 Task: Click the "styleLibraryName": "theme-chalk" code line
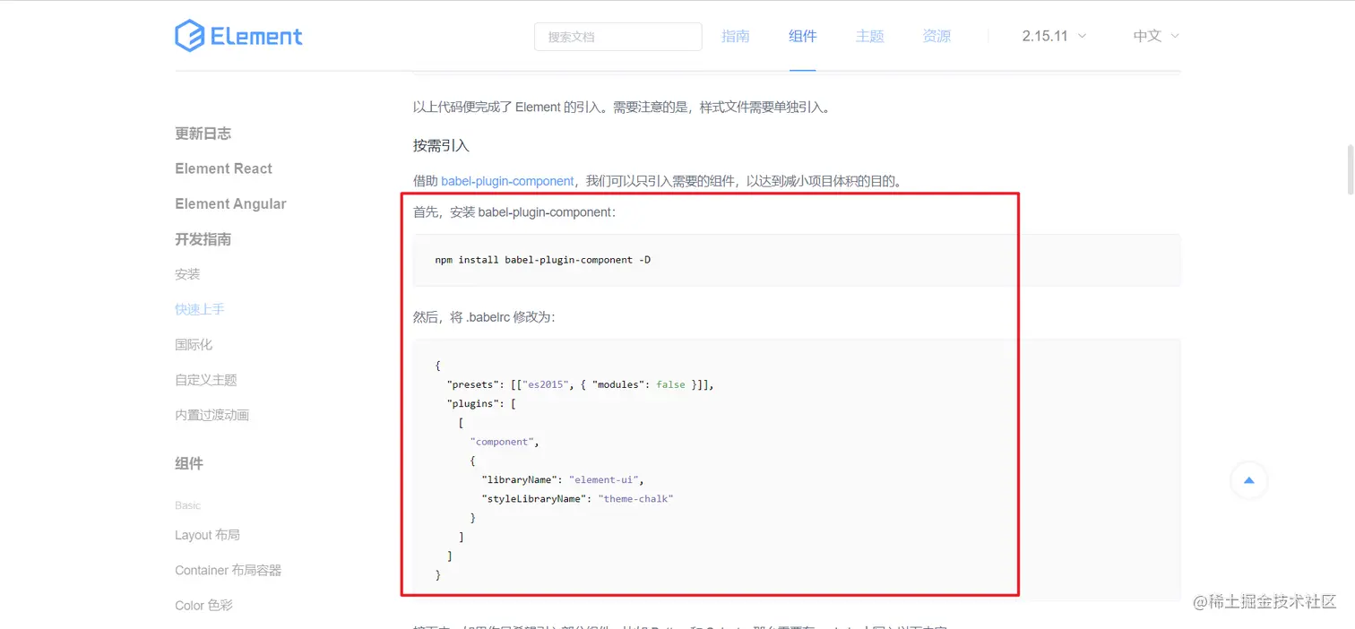(577, 498)
